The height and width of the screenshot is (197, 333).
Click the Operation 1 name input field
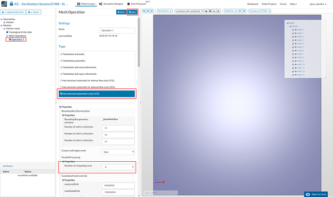point(117,30)
